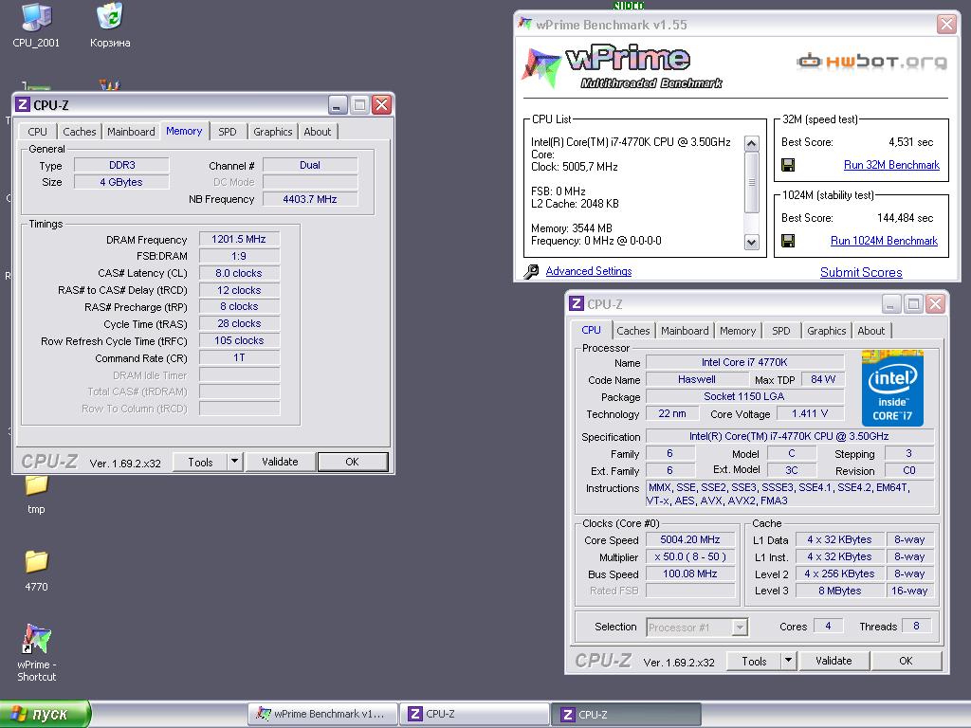
Task: Click Validate button in Memory CPU-Z
Action: click(280, 462)
